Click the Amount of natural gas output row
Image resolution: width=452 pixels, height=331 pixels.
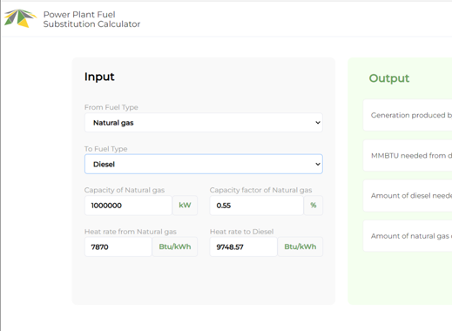click(x=408, y=236)
